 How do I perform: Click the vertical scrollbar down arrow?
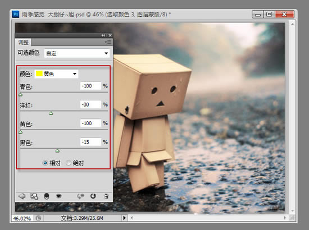pos(293,211)
